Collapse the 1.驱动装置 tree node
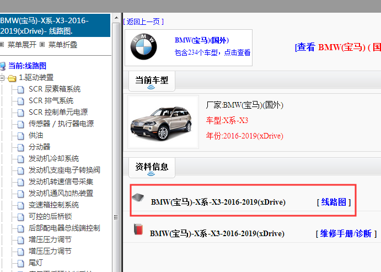Screen dimensions: 381x272 tap(2, 78)
